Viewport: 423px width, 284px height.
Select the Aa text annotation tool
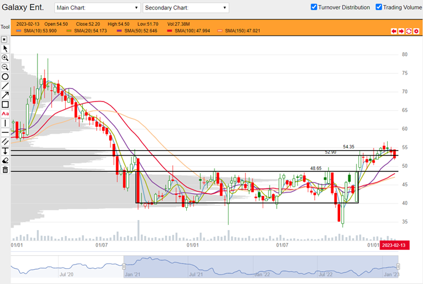[x=5, y=114]
